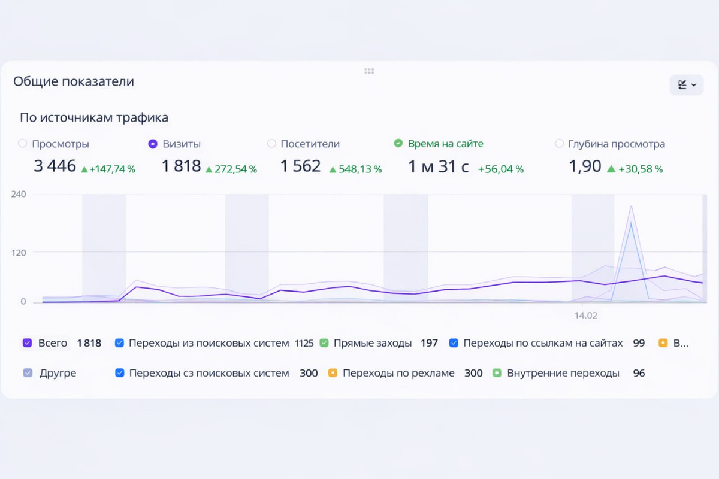Screen dimensions: 719x479
Task: Toggle the Прямые заходы checkbox
Action: (324, 343)
